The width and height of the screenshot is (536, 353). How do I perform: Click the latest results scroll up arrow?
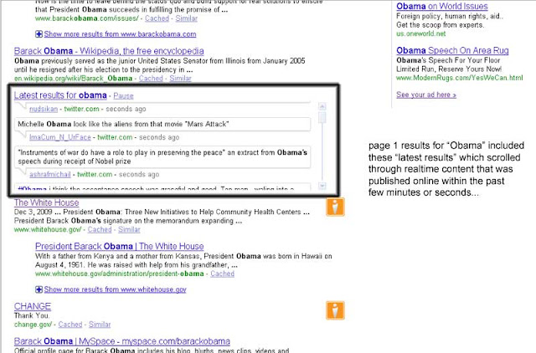(x=322, y=106)
